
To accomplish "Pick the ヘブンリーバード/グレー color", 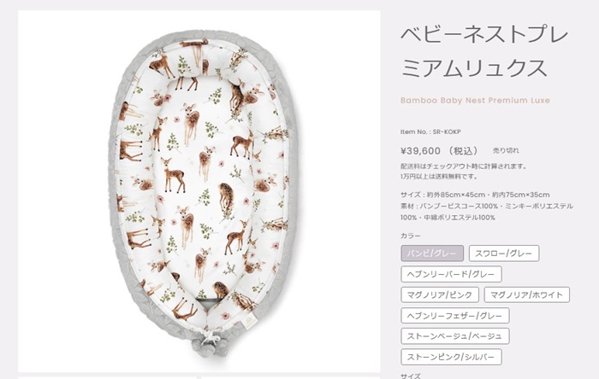I will point(451,274).
